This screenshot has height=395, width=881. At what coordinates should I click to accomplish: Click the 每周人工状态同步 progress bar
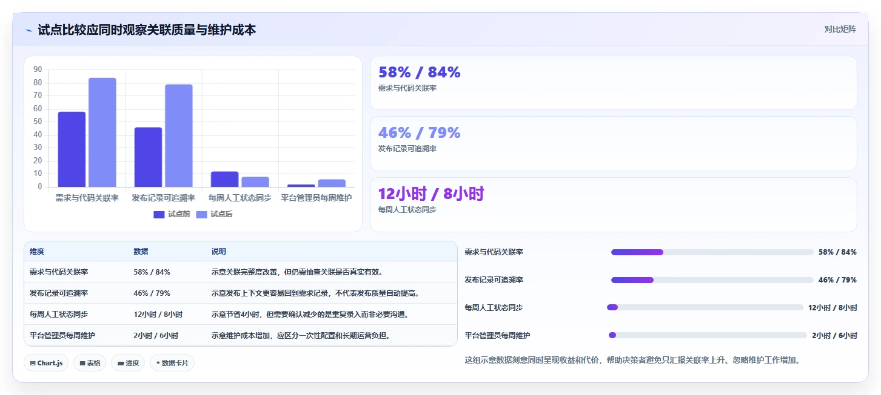point(705,307)
